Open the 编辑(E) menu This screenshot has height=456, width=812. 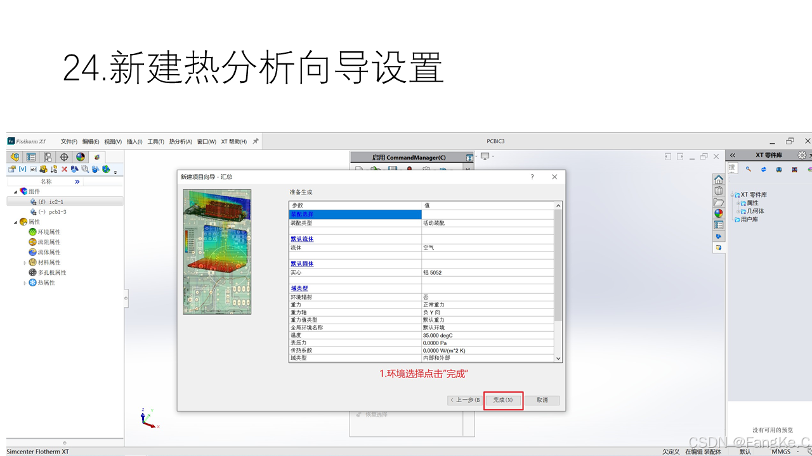click(91, 141)
